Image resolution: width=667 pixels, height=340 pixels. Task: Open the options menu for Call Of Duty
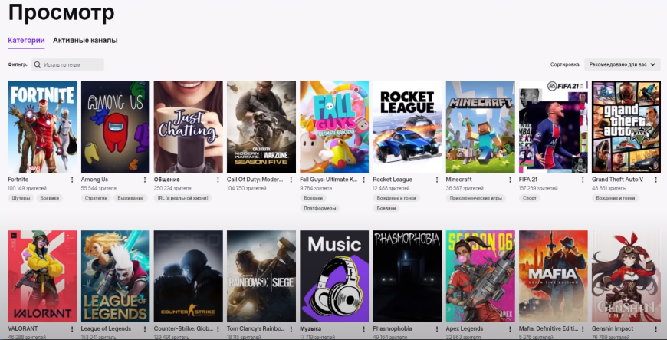click(291, 180)
